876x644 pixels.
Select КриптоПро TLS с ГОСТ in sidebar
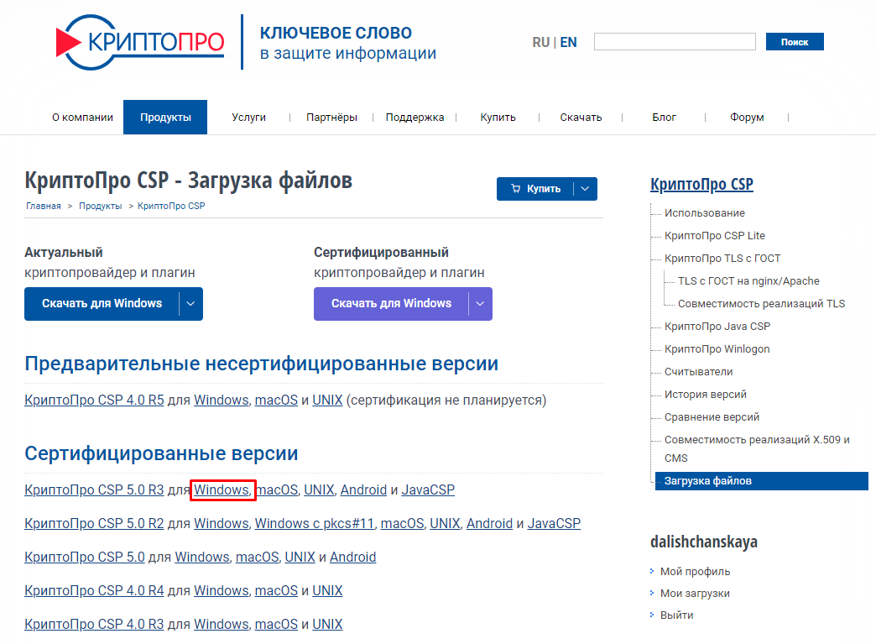(x=722, y=259)
